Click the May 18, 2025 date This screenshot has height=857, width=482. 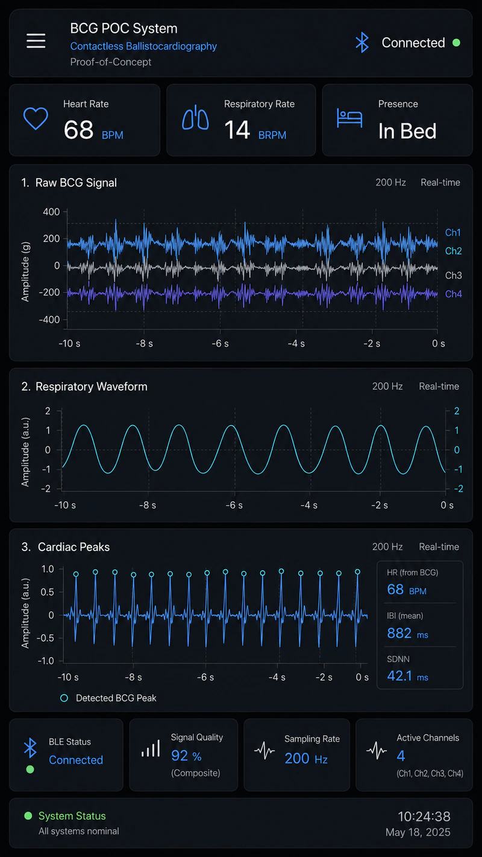point(418,833)
